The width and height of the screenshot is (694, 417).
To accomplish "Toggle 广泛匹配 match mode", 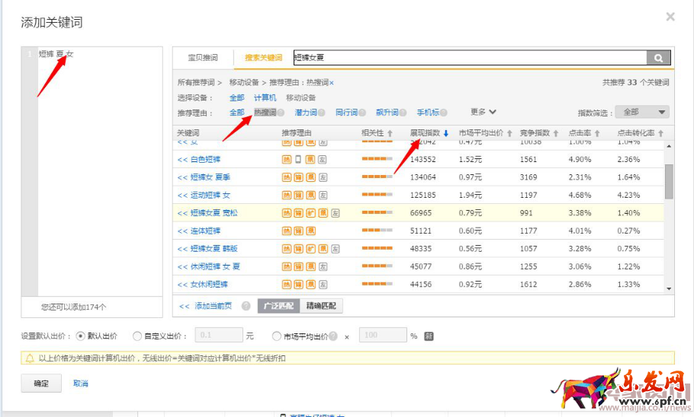I will point(279,306).
